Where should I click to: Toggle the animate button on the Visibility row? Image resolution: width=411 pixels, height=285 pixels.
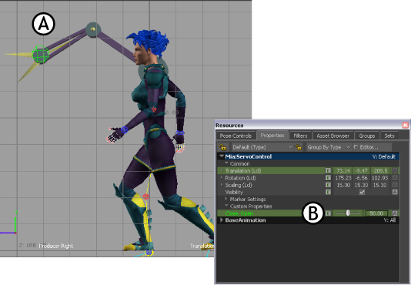[395, 192]
